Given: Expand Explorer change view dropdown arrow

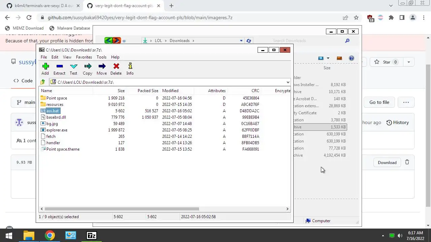Looking at the screenshot, I should [328, 58].
